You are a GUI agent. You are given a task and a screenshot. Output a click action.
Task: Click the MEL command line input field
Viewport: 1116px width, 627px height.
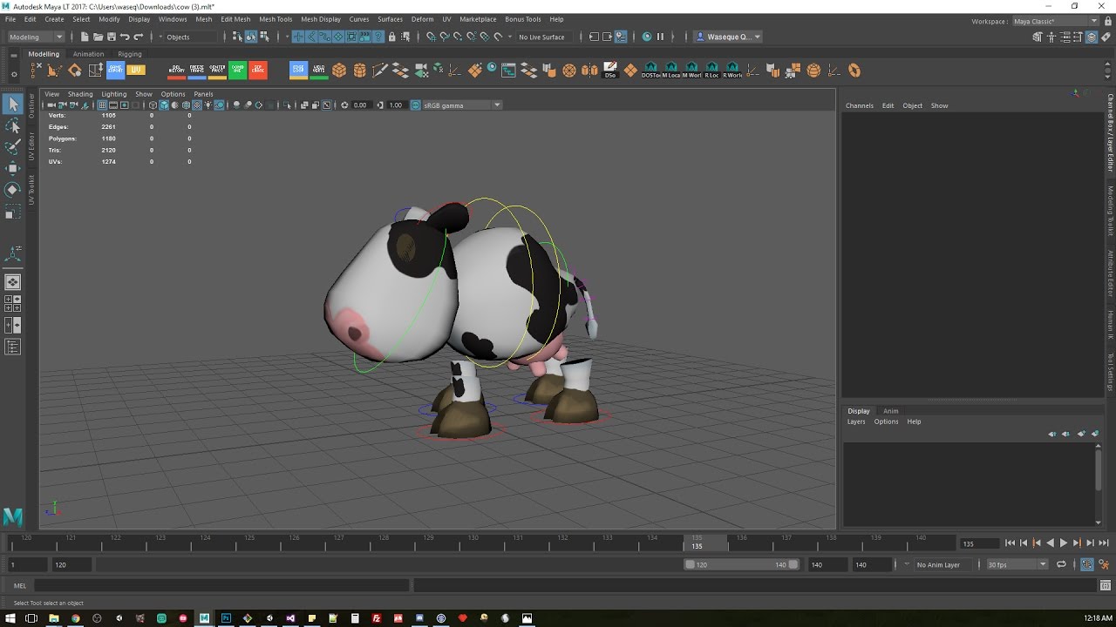[x=221, y=585]
